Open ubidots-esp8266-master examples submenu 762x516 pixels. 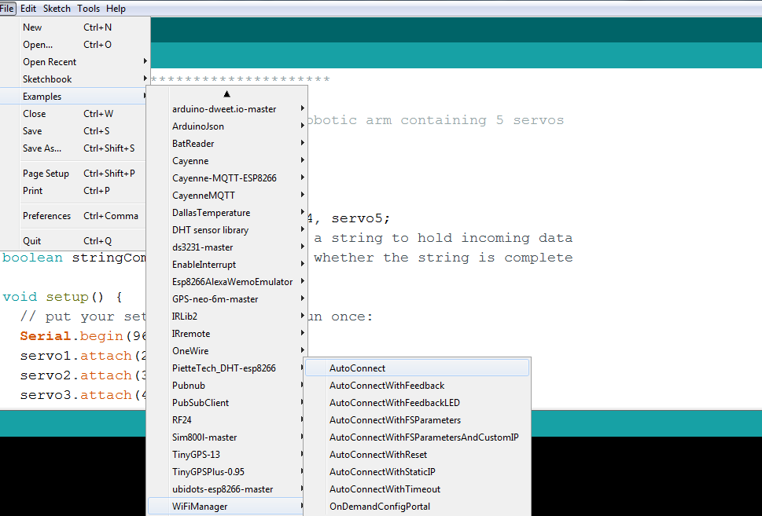tap(226, 489)
